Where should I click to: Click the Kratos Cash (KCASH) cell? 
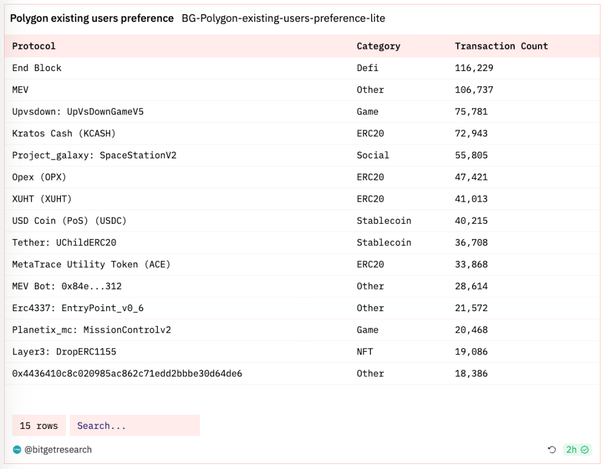[x=64, y=134]
